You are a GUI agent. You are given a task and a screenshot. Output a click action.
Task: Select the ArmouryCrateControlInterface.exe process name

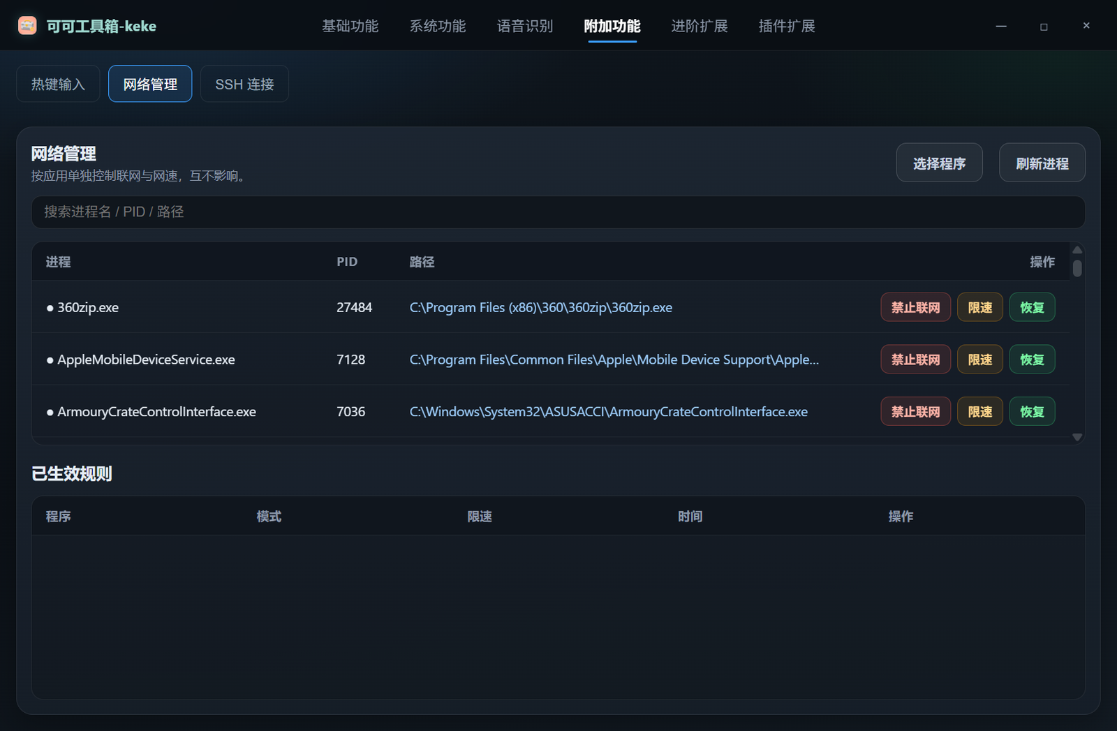pyautogui.click(x=156, y=412)
